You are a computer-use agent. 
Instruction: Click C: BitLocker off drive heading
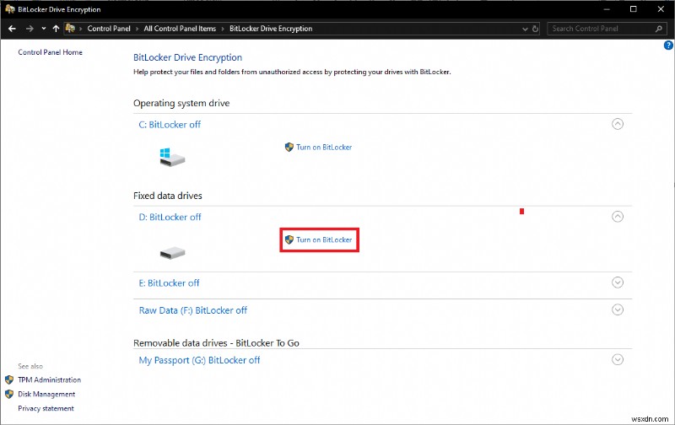pos(170,125)
